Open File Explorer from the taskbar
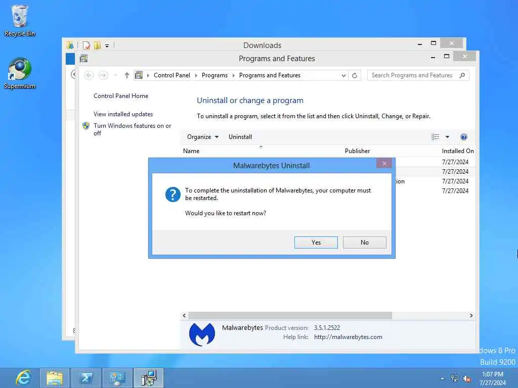The width and height of the screenshot is (518, 388). [55, 378]
